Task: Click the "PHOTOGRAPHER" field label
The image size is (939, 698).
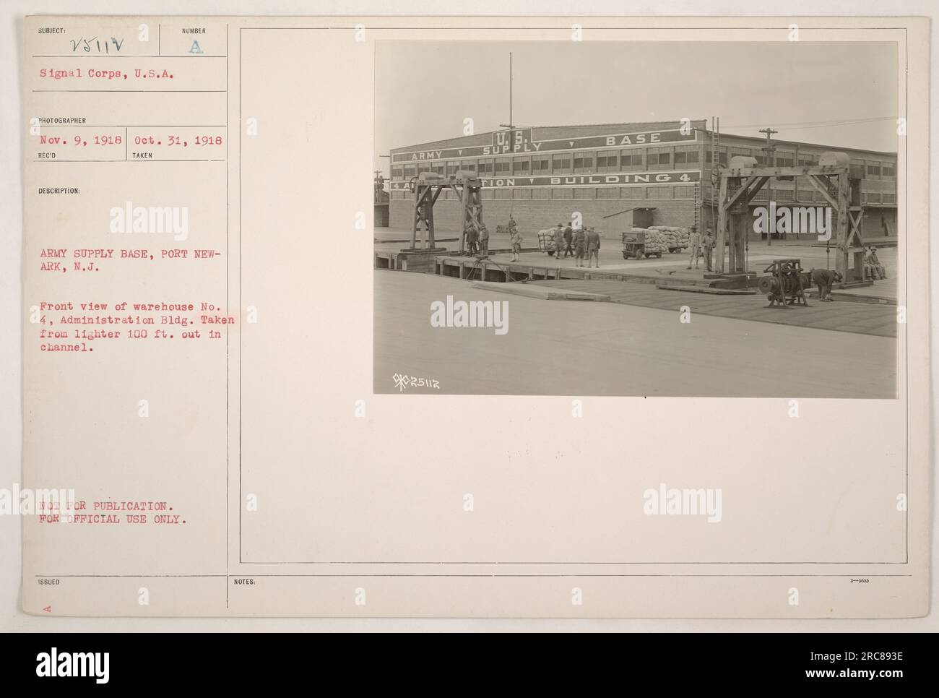Action: (64, 121)
